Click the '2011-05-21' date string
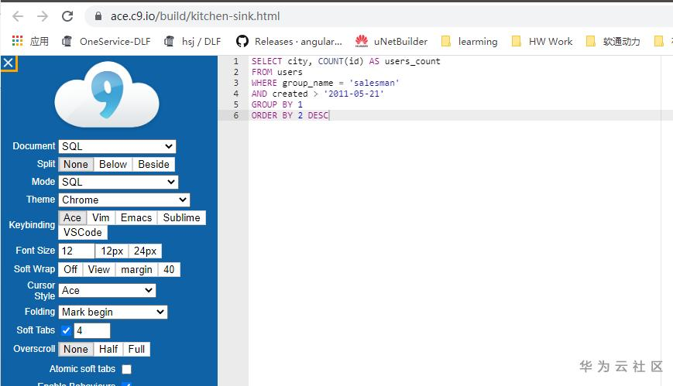Screen dimensions: 673x386 354,94
